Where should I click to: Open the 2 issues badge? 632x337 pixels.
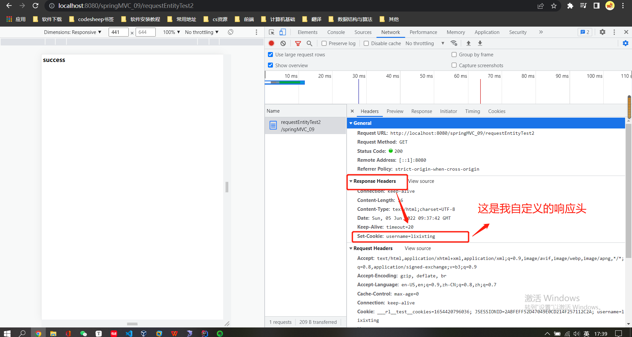point(585,32)
